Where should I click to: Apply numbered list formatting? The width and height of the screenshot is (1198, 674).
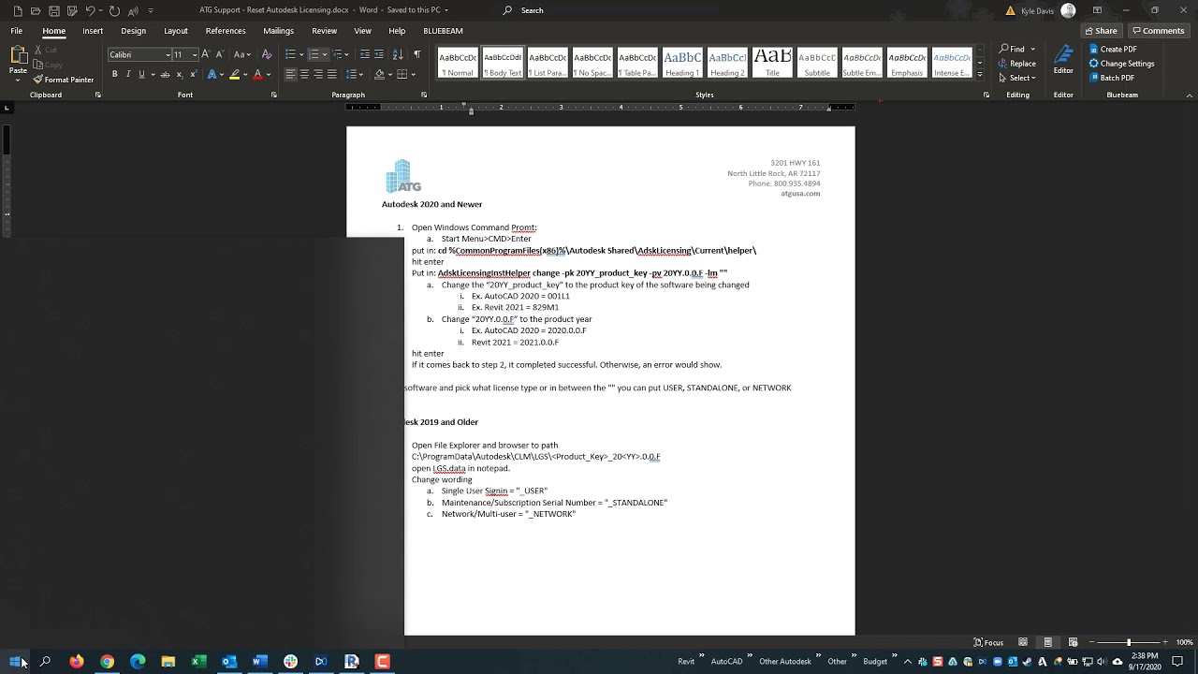click(x=314, y=54)
